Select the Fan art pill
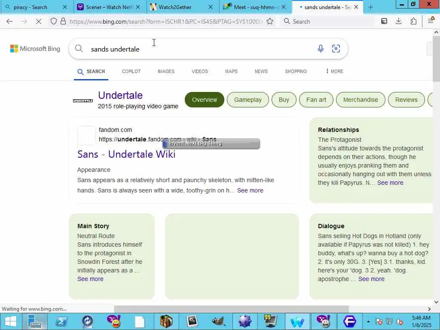440x330 pixels. pos(316,100)
